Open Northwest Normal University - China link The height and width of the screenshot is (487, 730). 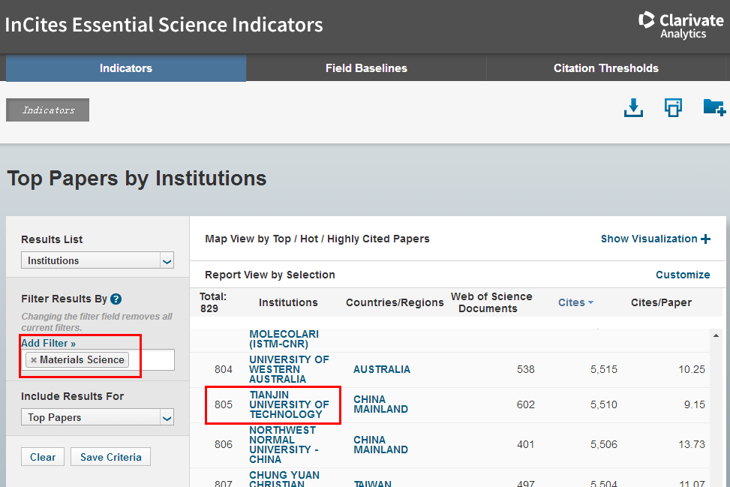point(284,445)
